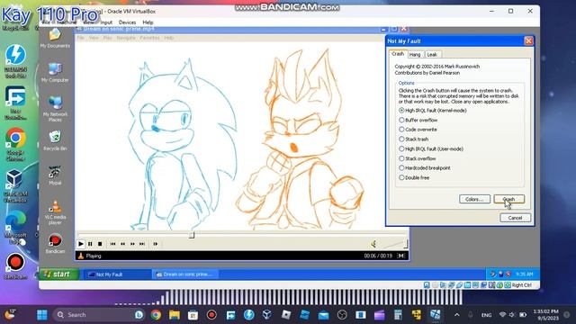576x324 pixels.
Task: Open the media player Navigate menu
Action: 126,38
